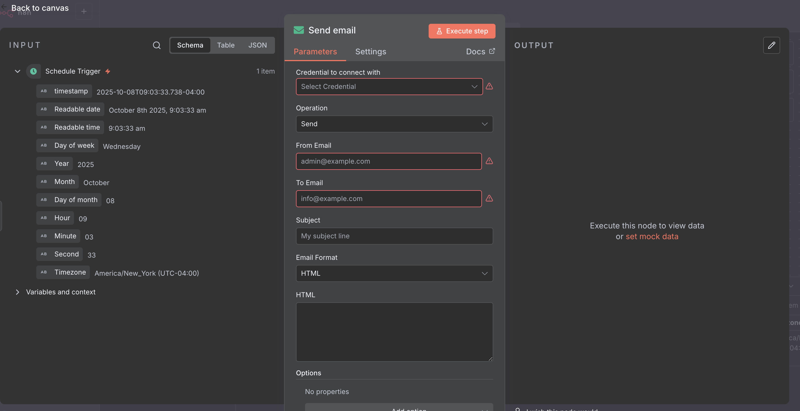Viewport: 800px width, 411px height.
Task: Click the green envelope Send email icon
Action: coord(299,30)
